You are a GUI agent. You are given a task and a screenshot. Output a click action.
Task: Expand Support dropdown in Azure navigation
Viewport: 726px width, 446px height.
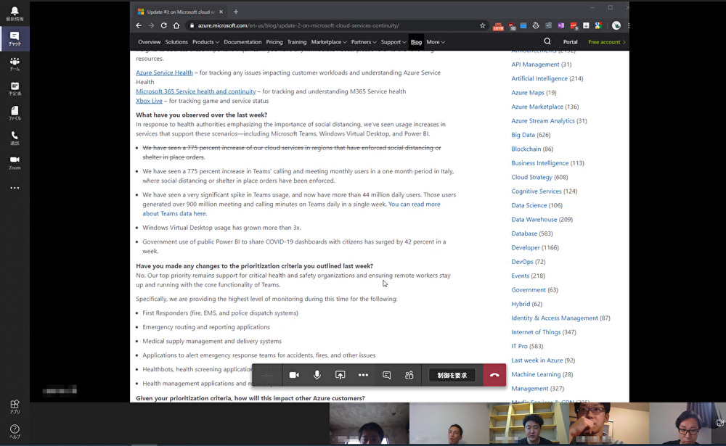click(393, 42)
